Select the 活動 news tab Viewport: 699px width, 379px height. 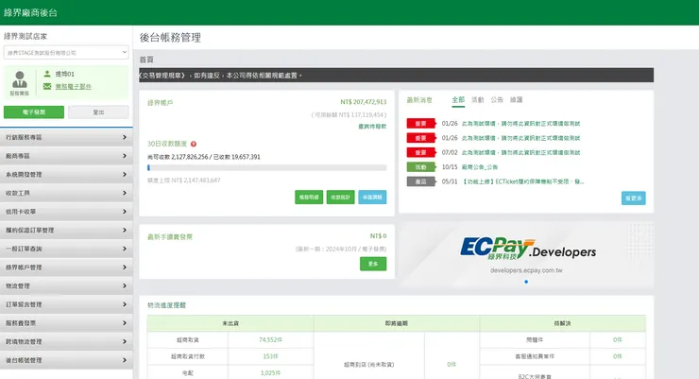click(478, 100)
